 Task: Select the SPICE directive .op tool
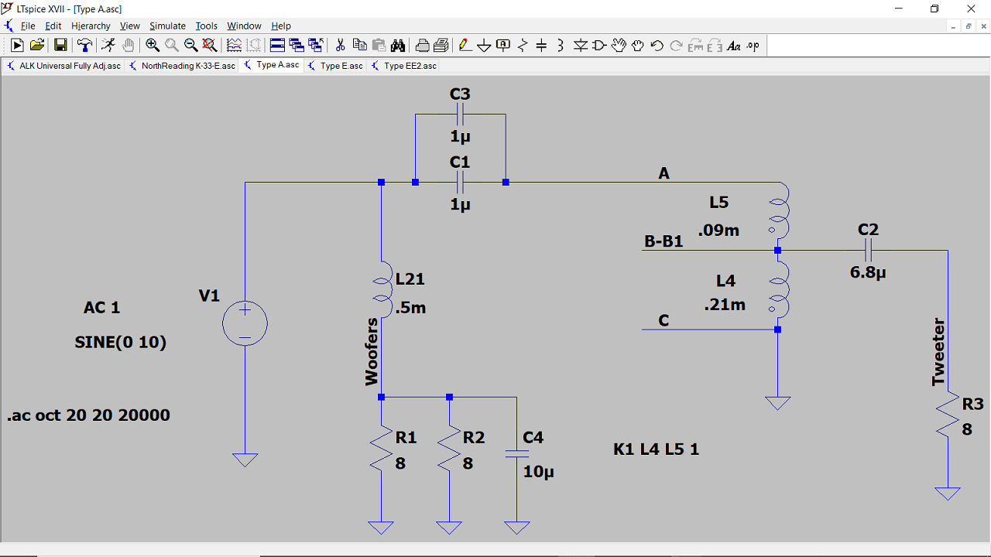click(x=753, y=46)
